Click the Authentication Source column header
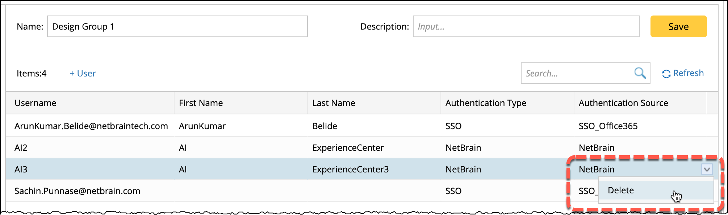 coord(623,103)
